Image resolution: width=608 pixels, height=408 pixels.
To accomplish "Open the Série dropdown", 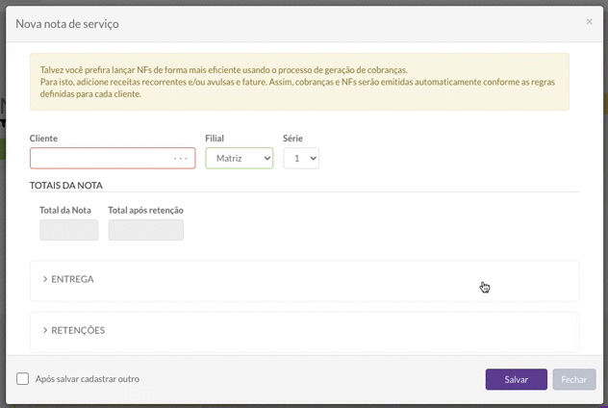I will 301,158.
